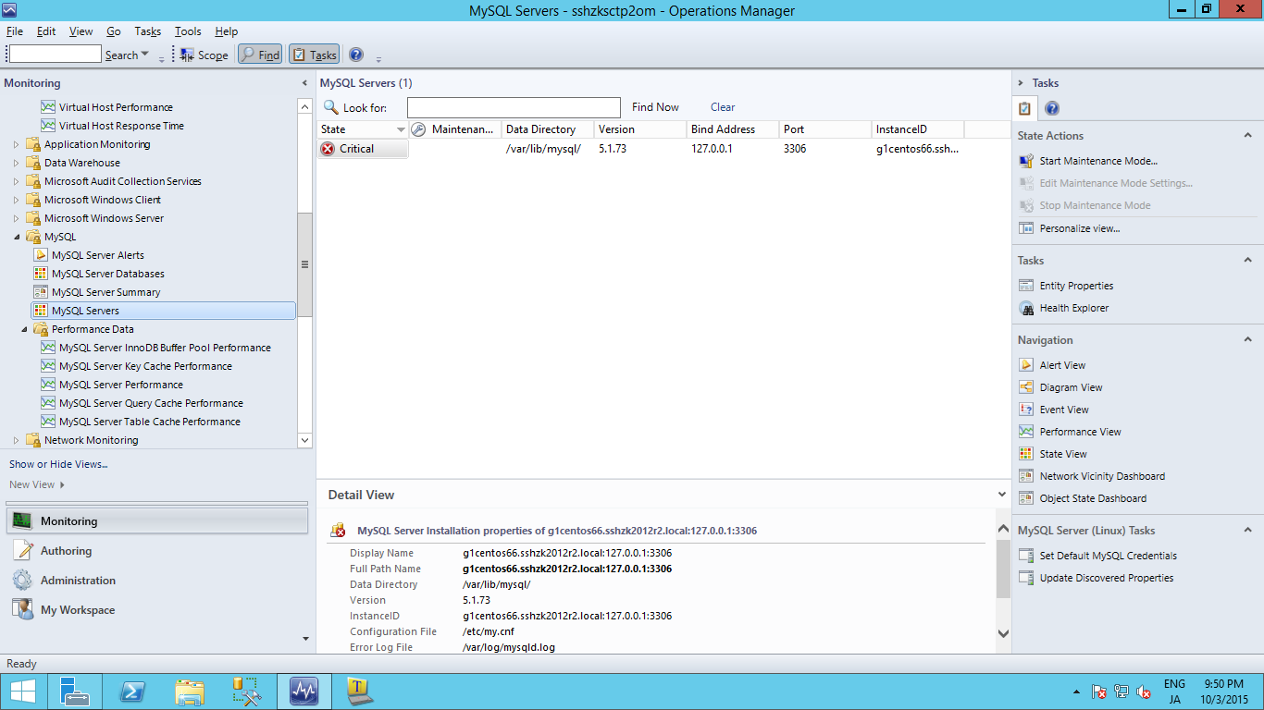Click the blue Help icon in toolbar

tap(356, 55)
